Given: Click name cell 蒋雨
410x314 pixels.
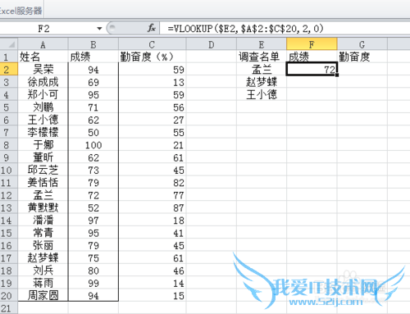Looking at the screenshot, I should click(x=43, y=283).
